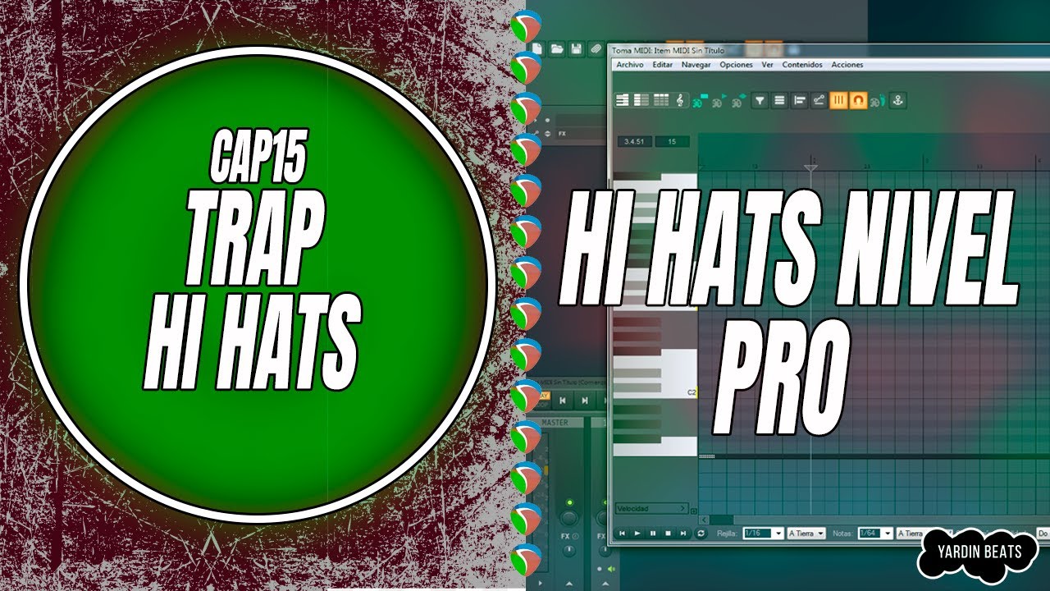Open the Rejilla 1/16 grid dropdown
Image resolution: width=1050 pixels, height=591 pixels.
(763, 534)
